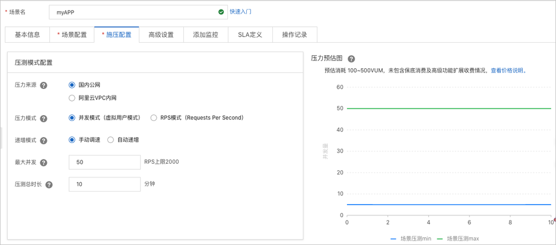Image resolution: width=556 pixels, height=245 pixels.
Task: Select 国内公网 pressure source
Action: [x=72, y=85]
